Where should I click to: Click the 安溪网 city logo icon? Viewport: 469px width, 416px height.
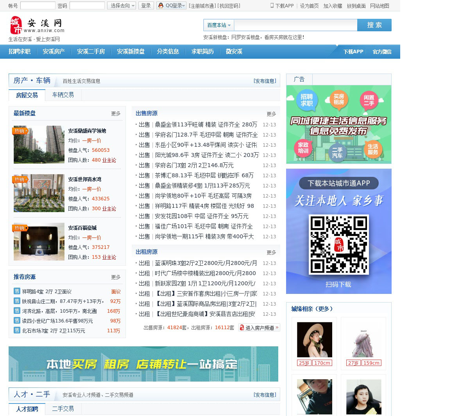coord(16,25)
